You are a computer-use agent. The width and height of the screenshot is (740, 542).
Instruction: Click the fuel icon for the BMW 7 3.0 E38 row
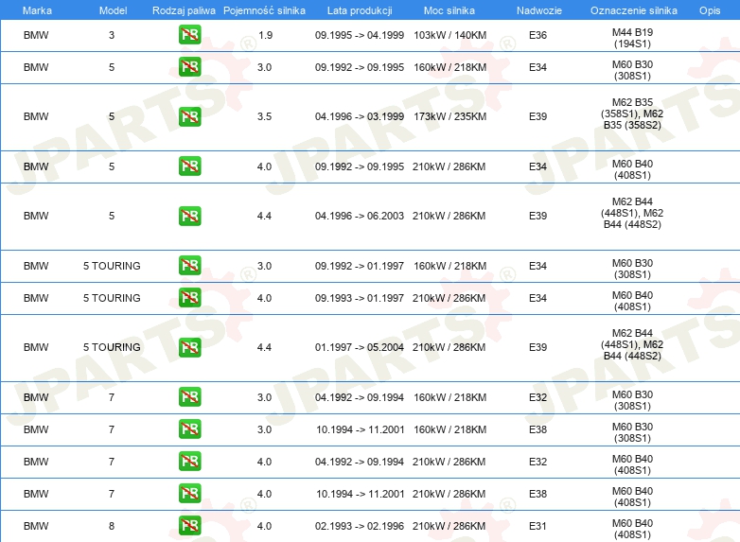pos(189,429)
